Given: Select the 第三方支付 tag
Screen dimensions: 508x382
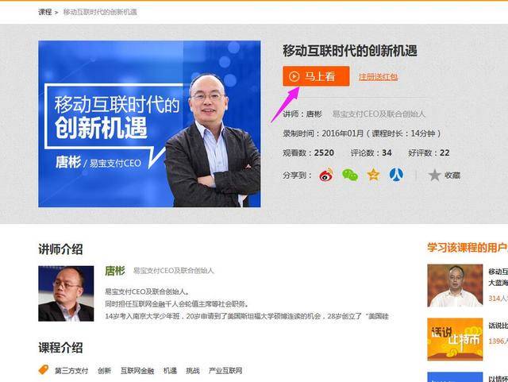Looking at the screenshot, I should pos(71,371).
